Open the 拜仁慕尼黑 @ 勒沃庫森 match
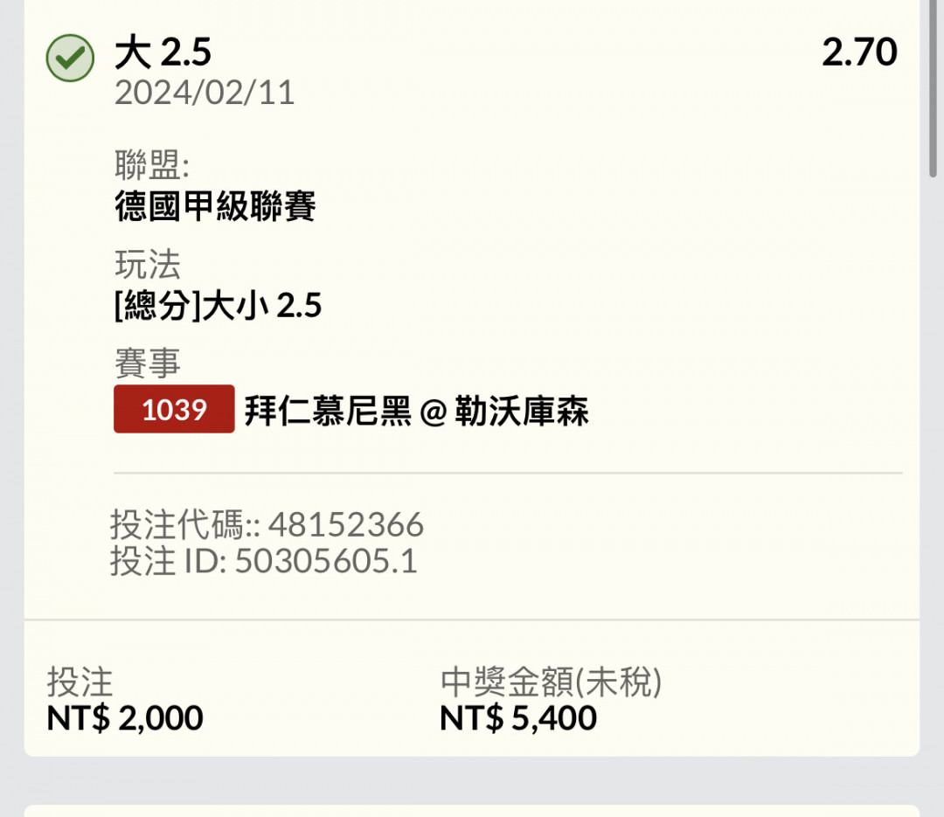The image size is (944, 817). [x=417, y=411]
